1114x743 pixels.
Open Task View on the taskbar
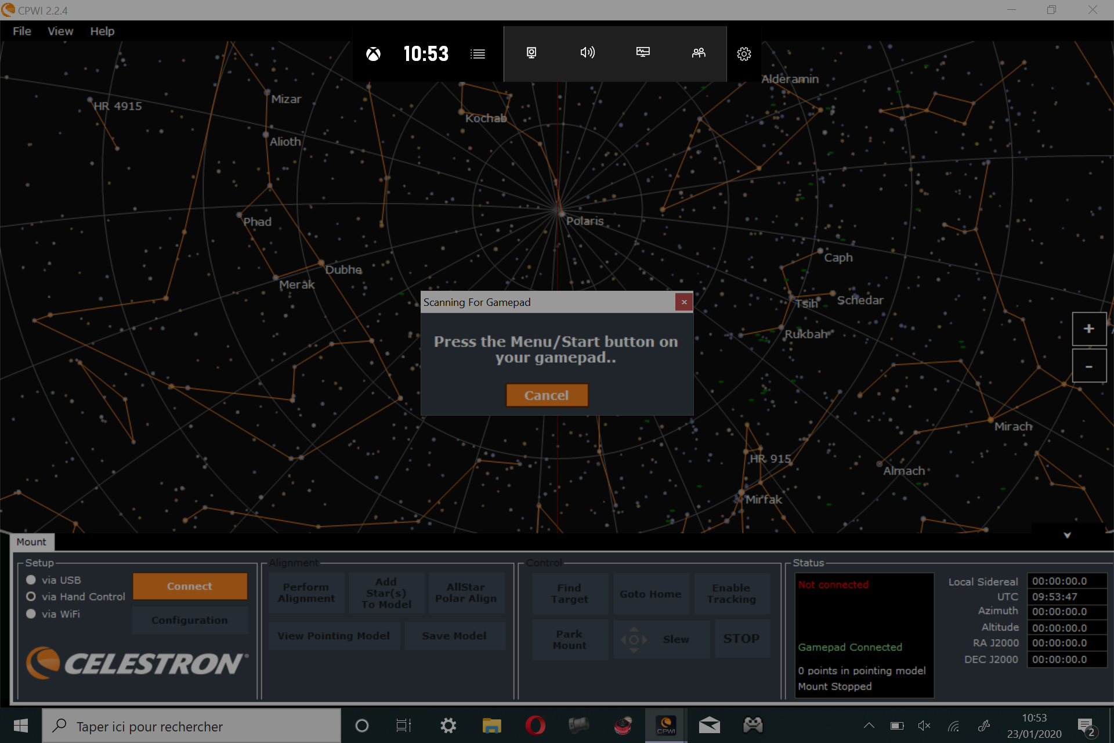coord(404,726)
